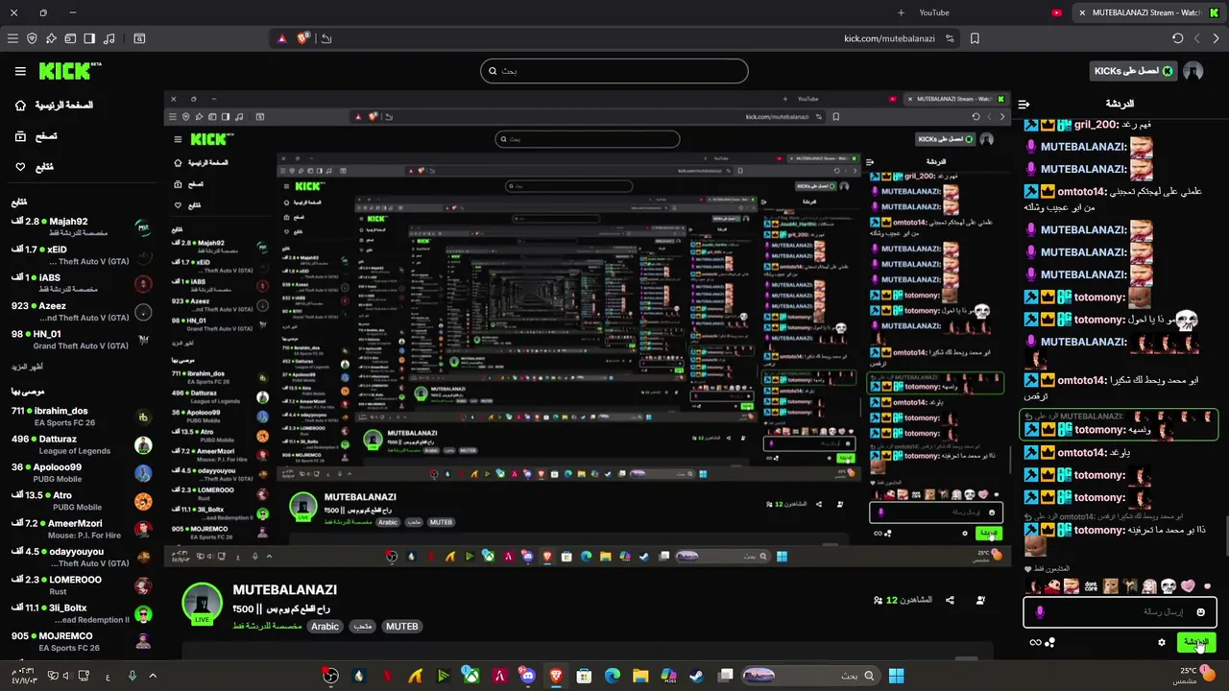This screenshot has width=1229, height=691.
Task: Open تصفح browse in sidebar
Action: pyautogui.click(x=36, y=136)
